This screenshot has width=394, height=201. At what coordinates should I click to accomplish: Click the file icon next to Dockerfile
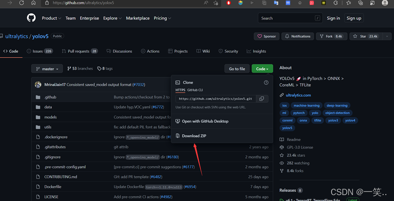(x=38, y=187)
